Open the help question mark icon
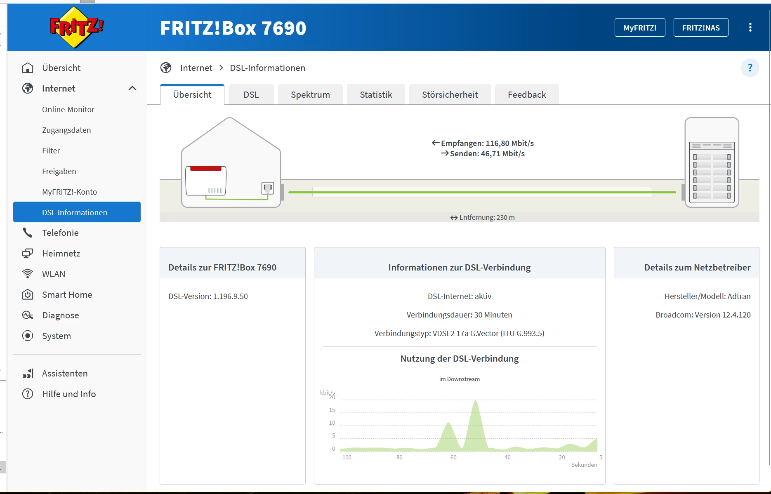Image resolution: width=771 pixels, height=494 pixels. coord(750,68)
